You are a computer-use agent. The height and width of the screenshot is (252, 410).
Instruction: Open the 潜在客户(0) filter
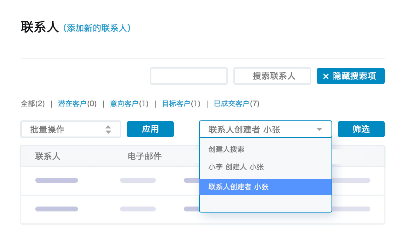(77, 104)
